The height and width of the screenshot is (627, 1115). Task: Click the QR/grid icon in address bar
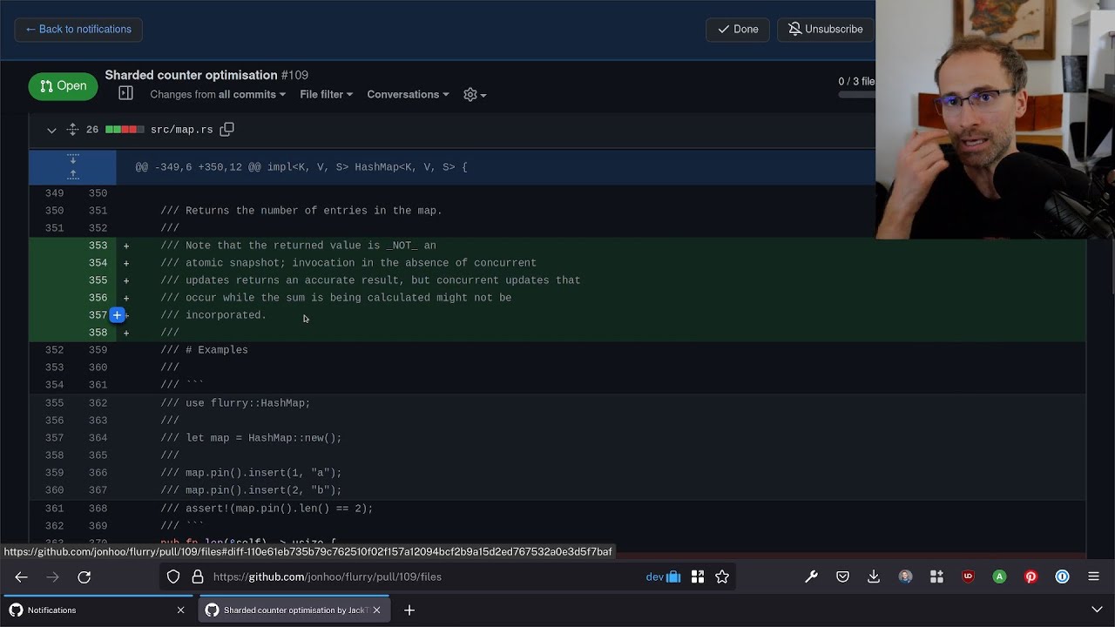tap(698, 576)
